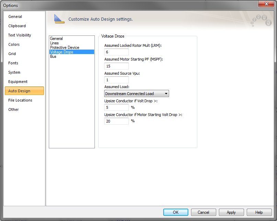Click the Upsize Conductor if Volt Drop field
Viewport: 277px width, 221px height.
117,107
